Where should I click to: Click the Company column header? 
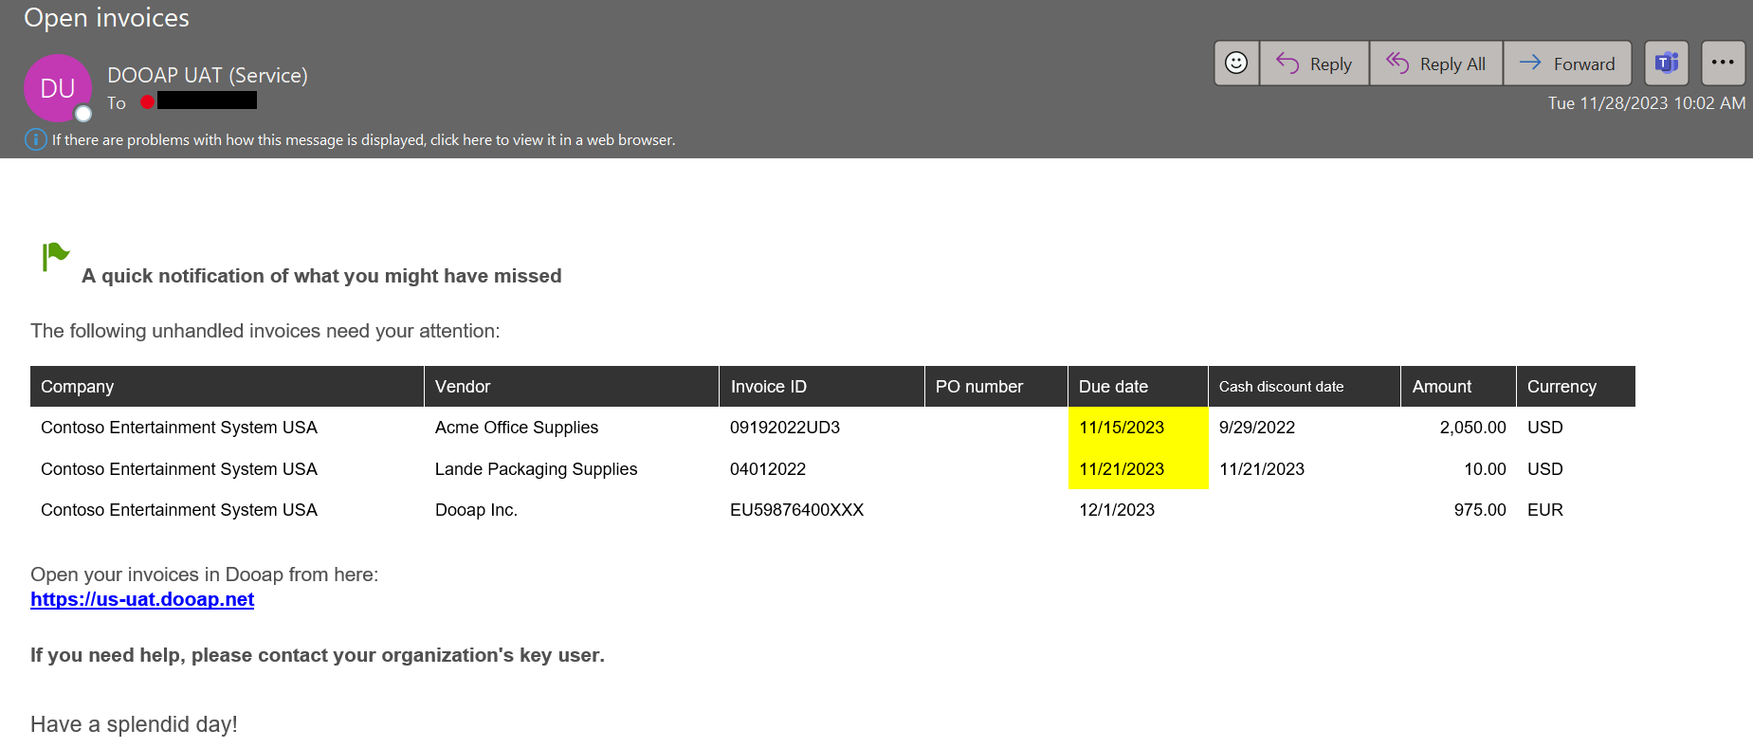tap(227, 387)
